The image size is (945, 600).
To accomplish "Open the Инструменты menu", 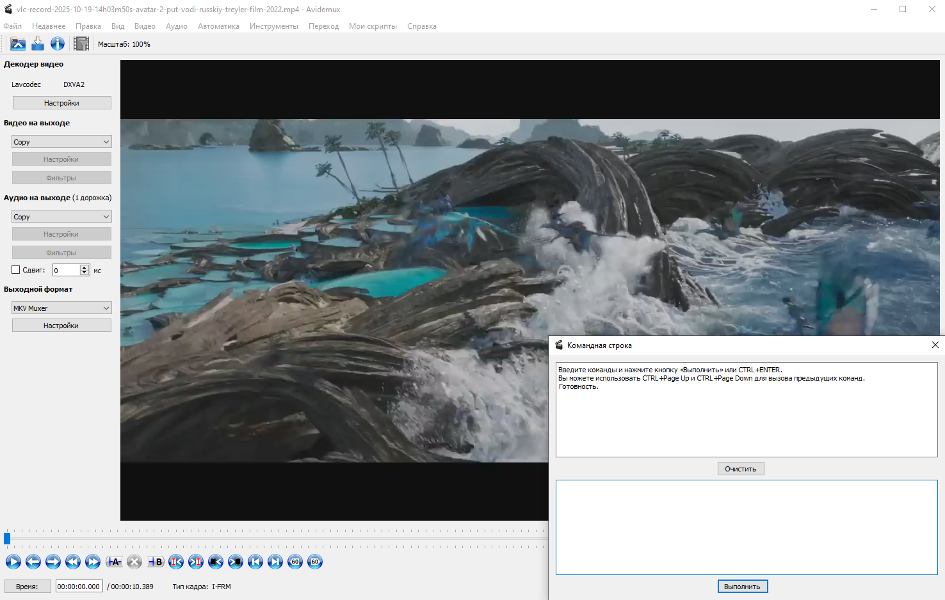I will point(273,26).
